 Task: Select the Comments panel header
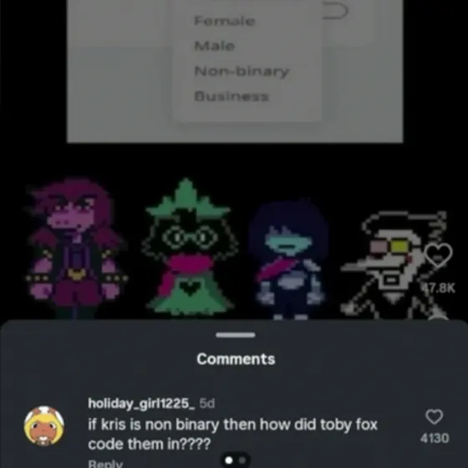point(236,359)
